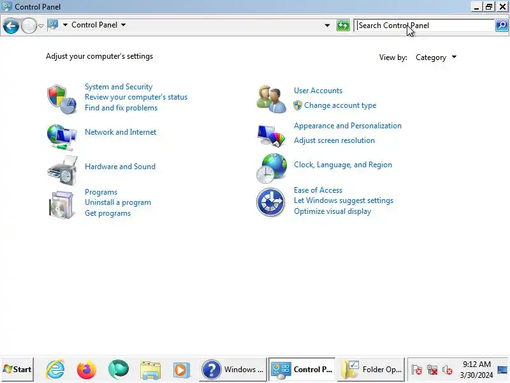Expand the arrow before Control Panel breadcrumb

[x=65, y=25]
